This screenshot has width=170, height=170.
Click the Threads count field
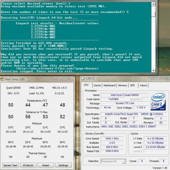tap(163, 161)
